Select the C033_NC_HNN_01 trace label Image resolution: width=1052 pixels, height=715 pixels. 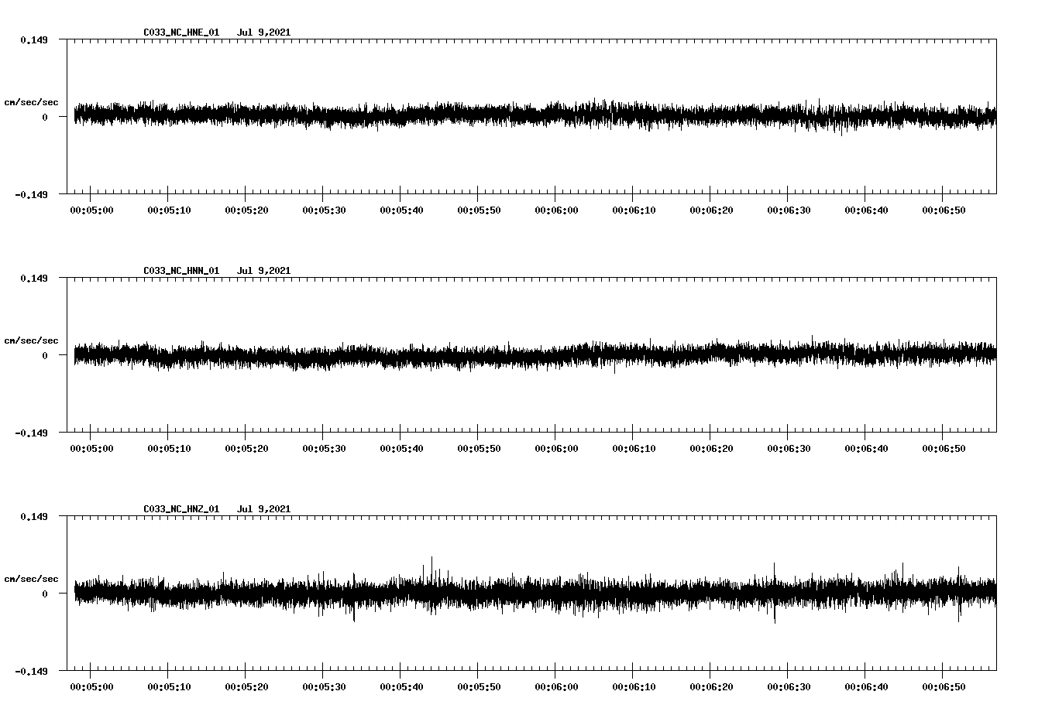(x=180, y=271)
